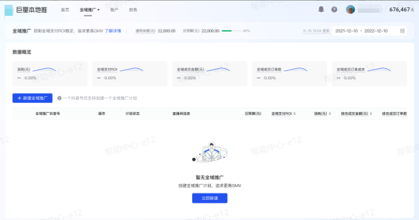
Task: Click the 计划状态 column header
Action: point(133,114)
